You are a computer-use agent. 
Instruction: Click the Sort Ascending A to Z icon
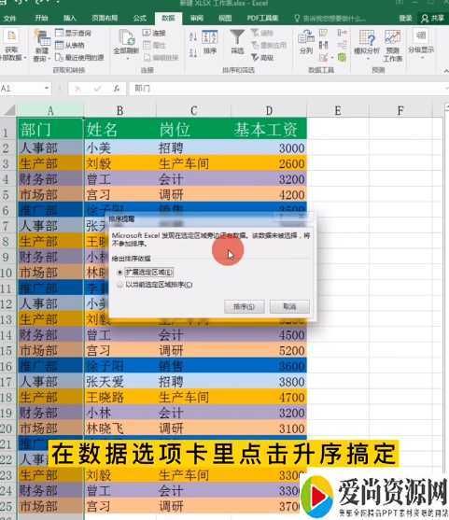193,36
